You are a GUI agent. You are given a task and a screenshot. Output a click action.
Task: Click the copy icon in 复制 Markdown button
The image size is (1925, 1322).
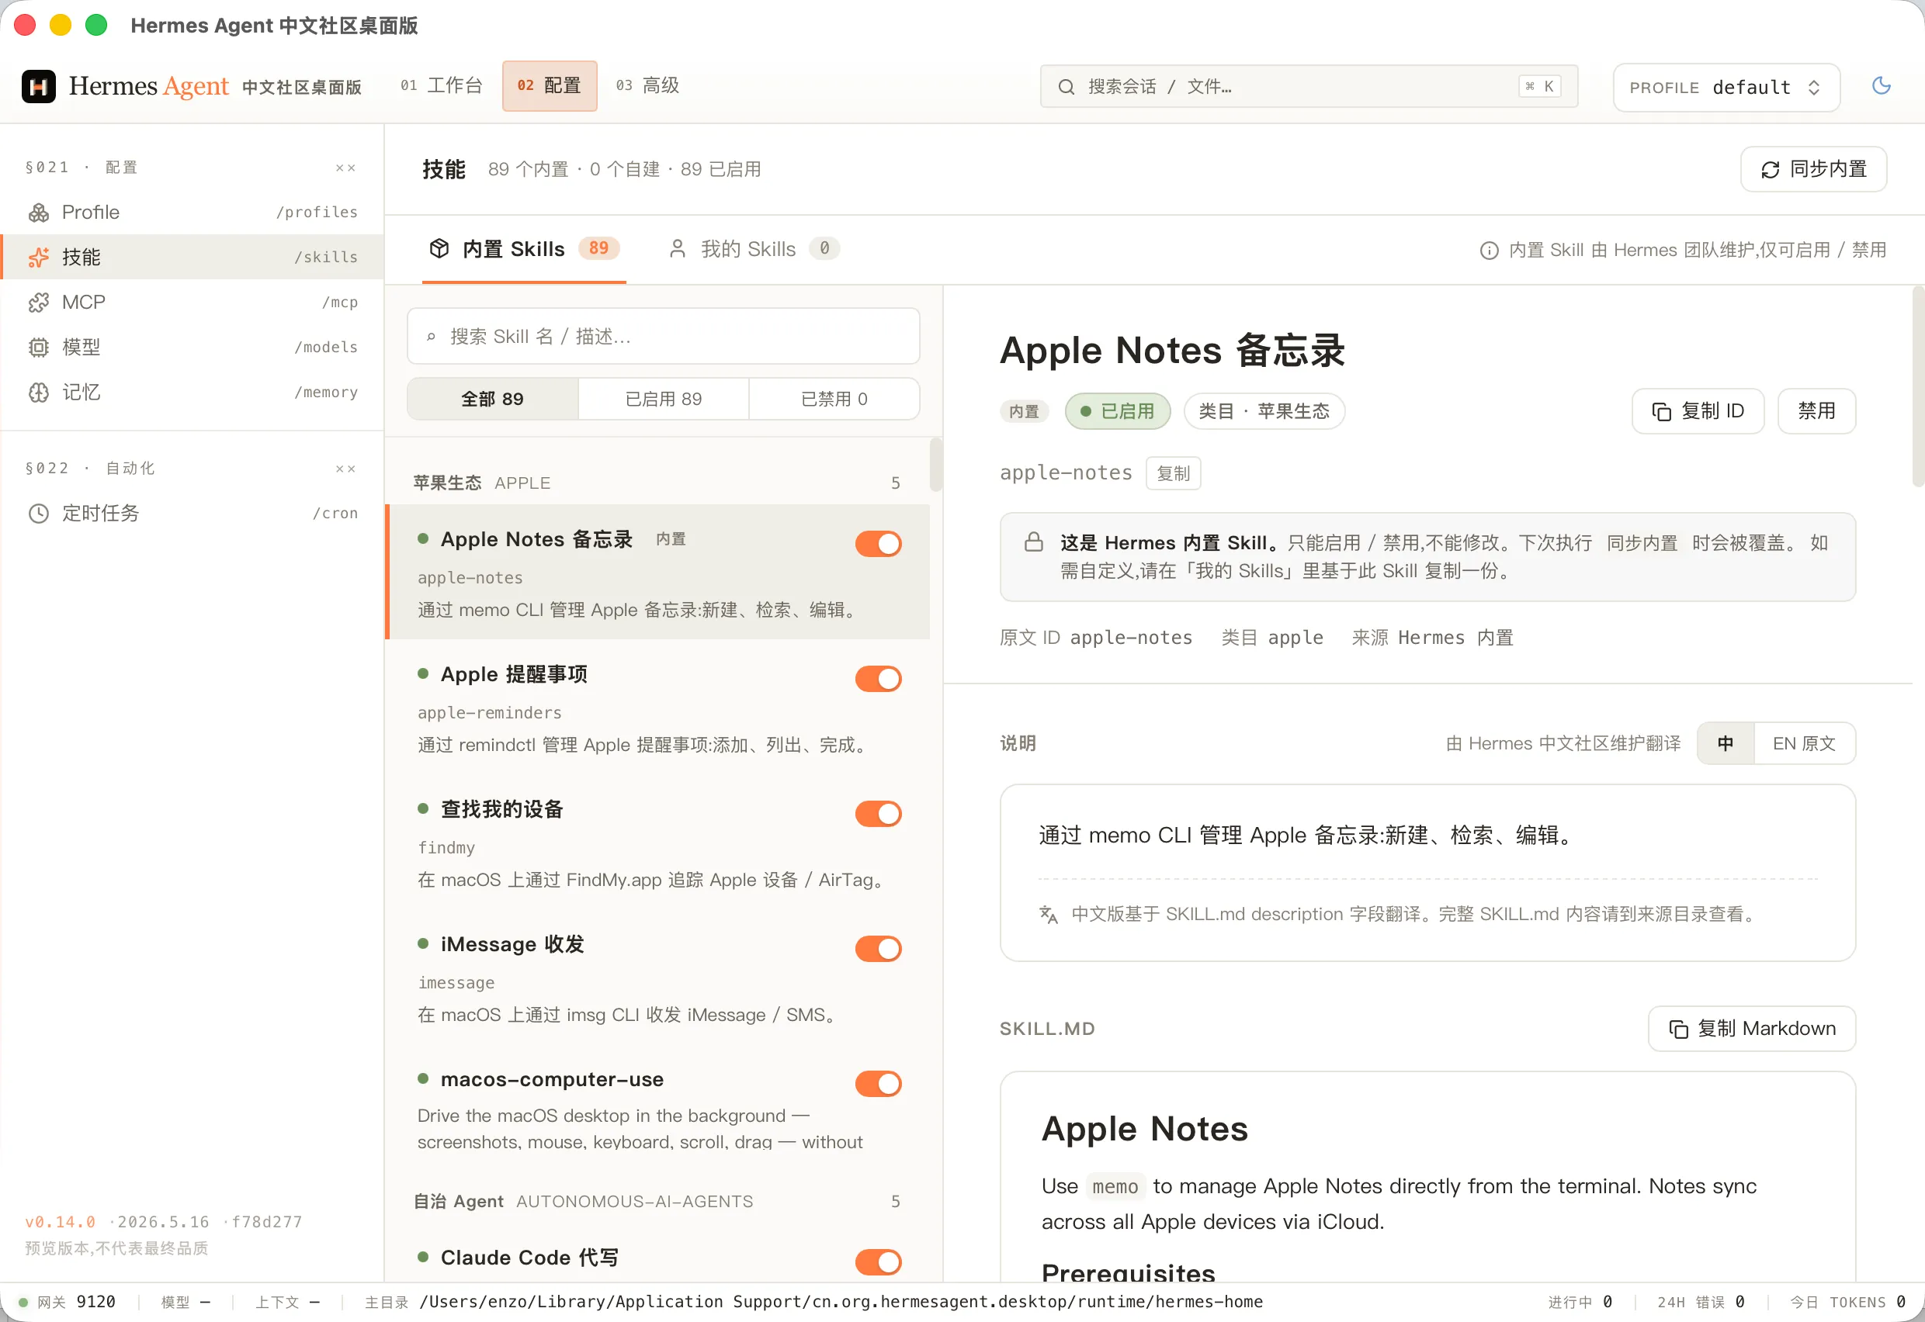(x=1678, y=1030)
